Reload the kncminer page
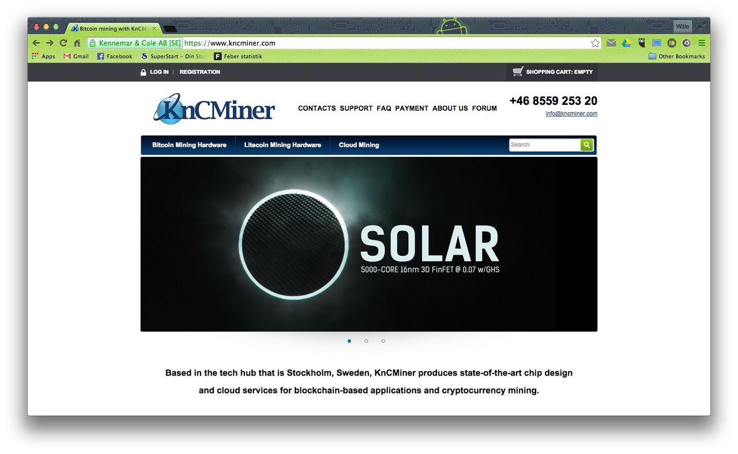This screenshot has width=738, height=454. [63, 43]
